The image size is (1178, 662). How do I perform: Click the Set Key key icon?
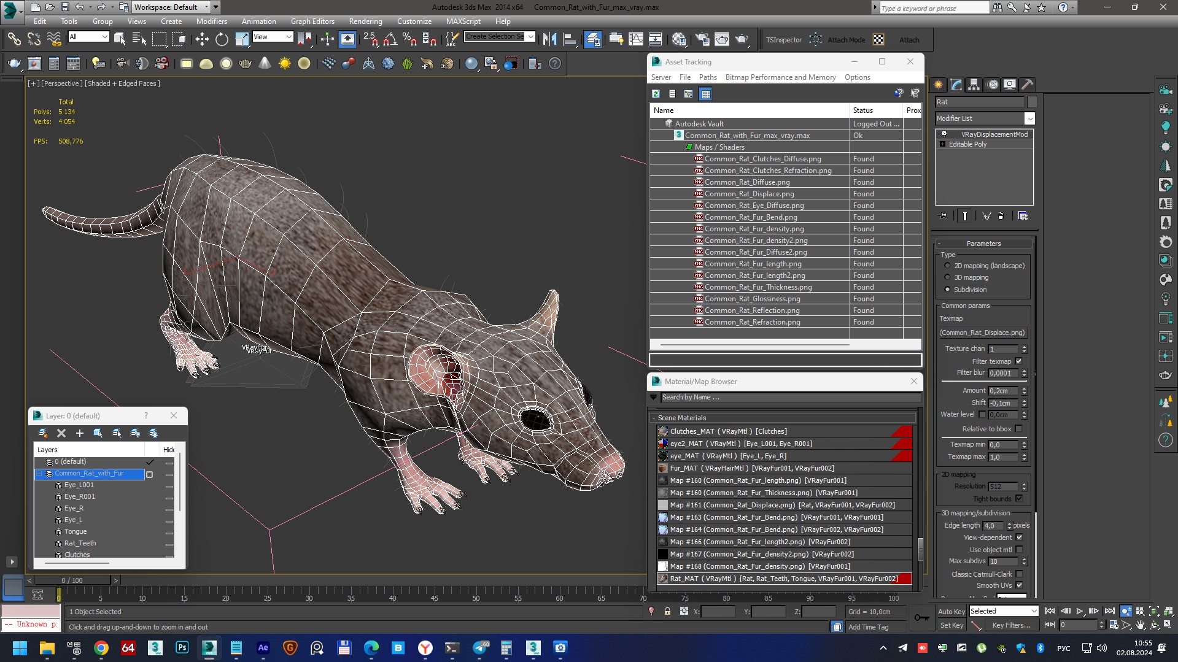pos(921,618)
